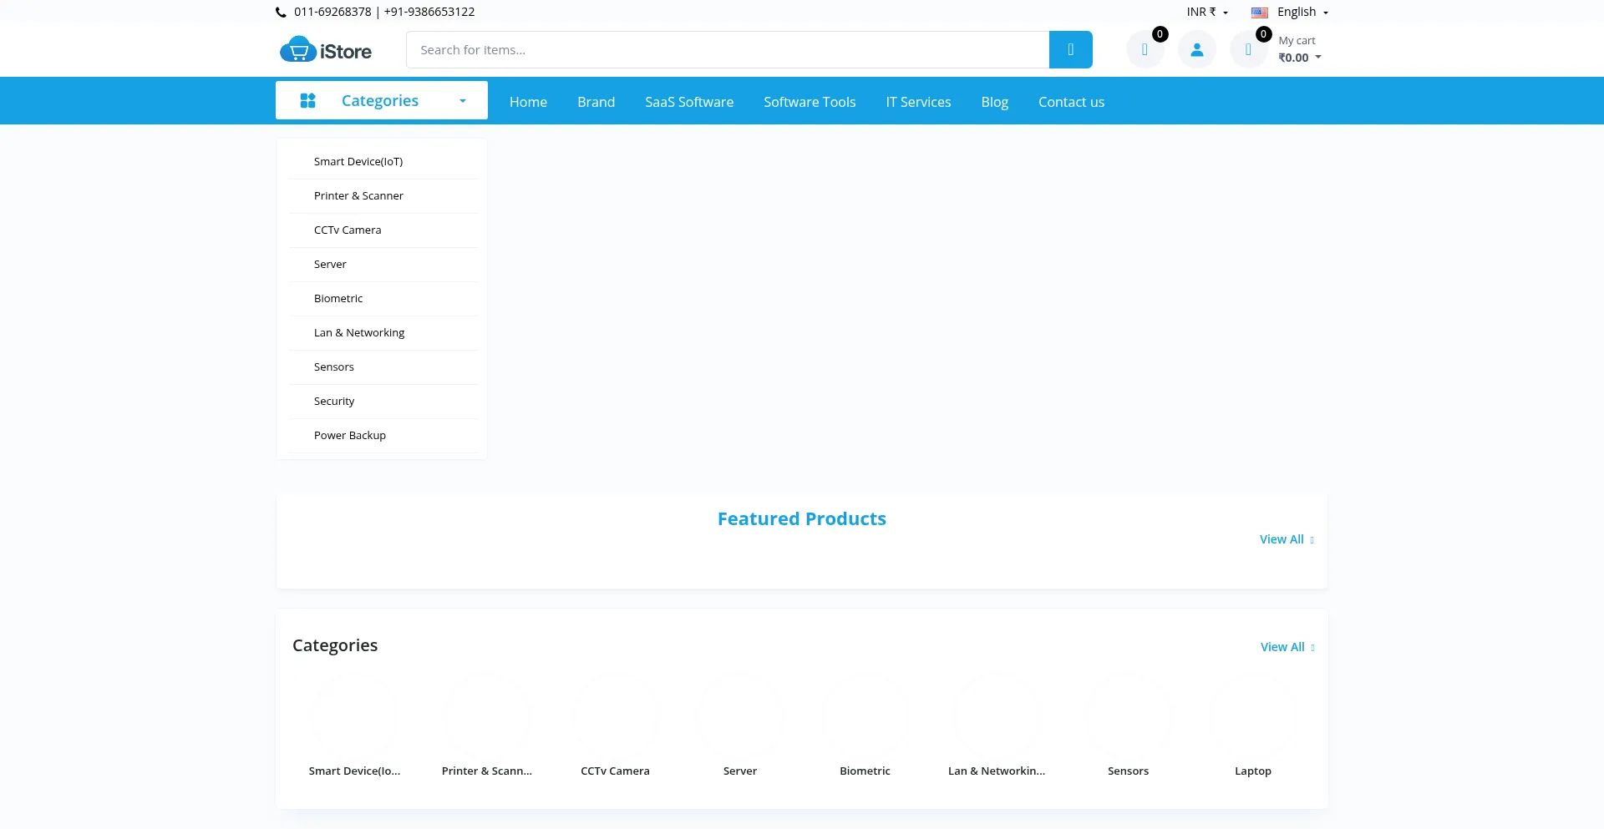Click the grid icon on the Categories button
Viewport: 1604px width, 829px height.
[308, 100]
